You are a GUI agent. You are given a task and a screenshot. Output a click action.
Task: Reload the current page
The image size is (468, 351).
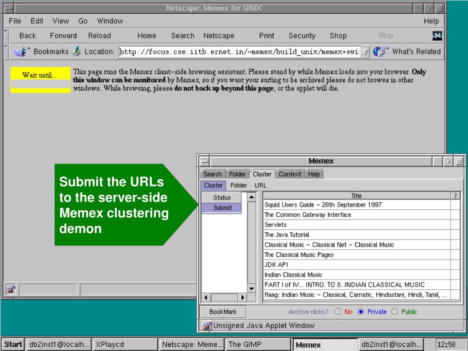tap(99, 36)
